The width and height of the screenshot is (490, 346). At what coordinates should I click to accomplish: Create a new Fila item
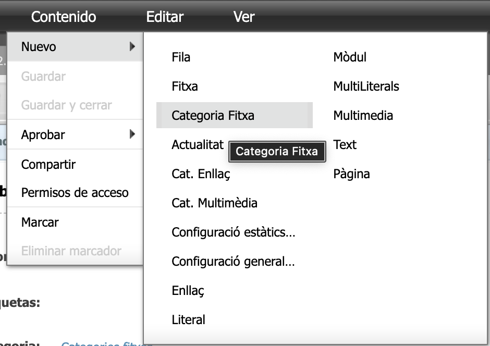pos(181,57)
